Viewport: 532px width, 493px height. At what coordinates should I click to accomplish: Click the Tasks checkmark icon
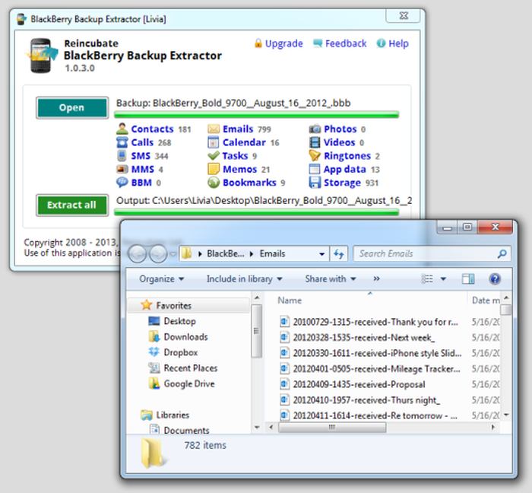click(x=214, y=156)
